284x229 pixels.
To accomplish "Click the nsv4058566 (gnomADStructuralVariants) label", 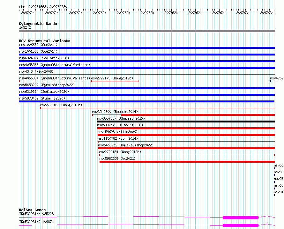I will (x=55, y=65).
